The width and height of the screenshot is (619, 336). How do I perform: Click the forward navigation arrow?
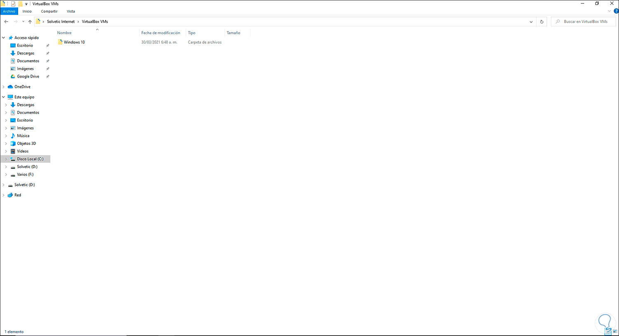click(x=16, y=21)
